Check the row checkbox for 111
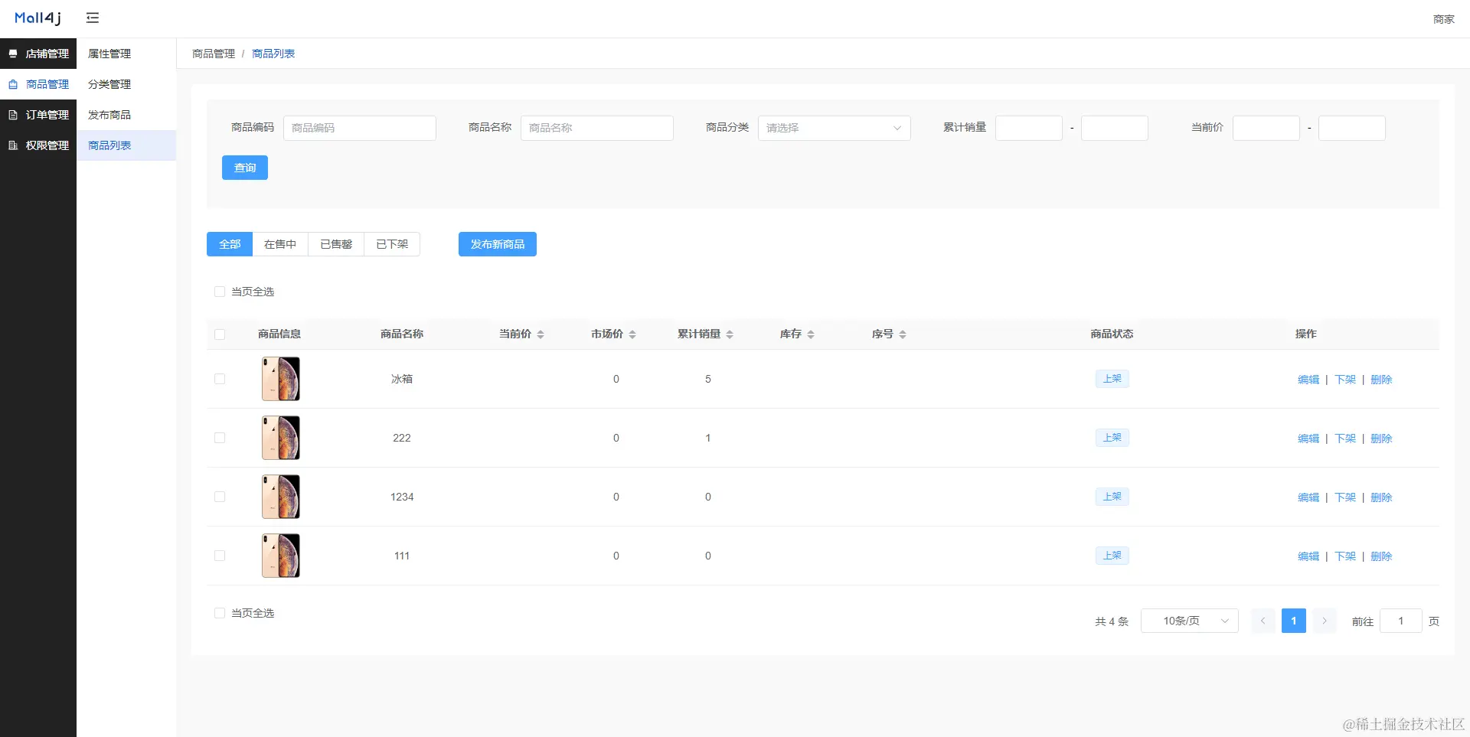This screenshot has width=1470, height=737. coord(220,556)
